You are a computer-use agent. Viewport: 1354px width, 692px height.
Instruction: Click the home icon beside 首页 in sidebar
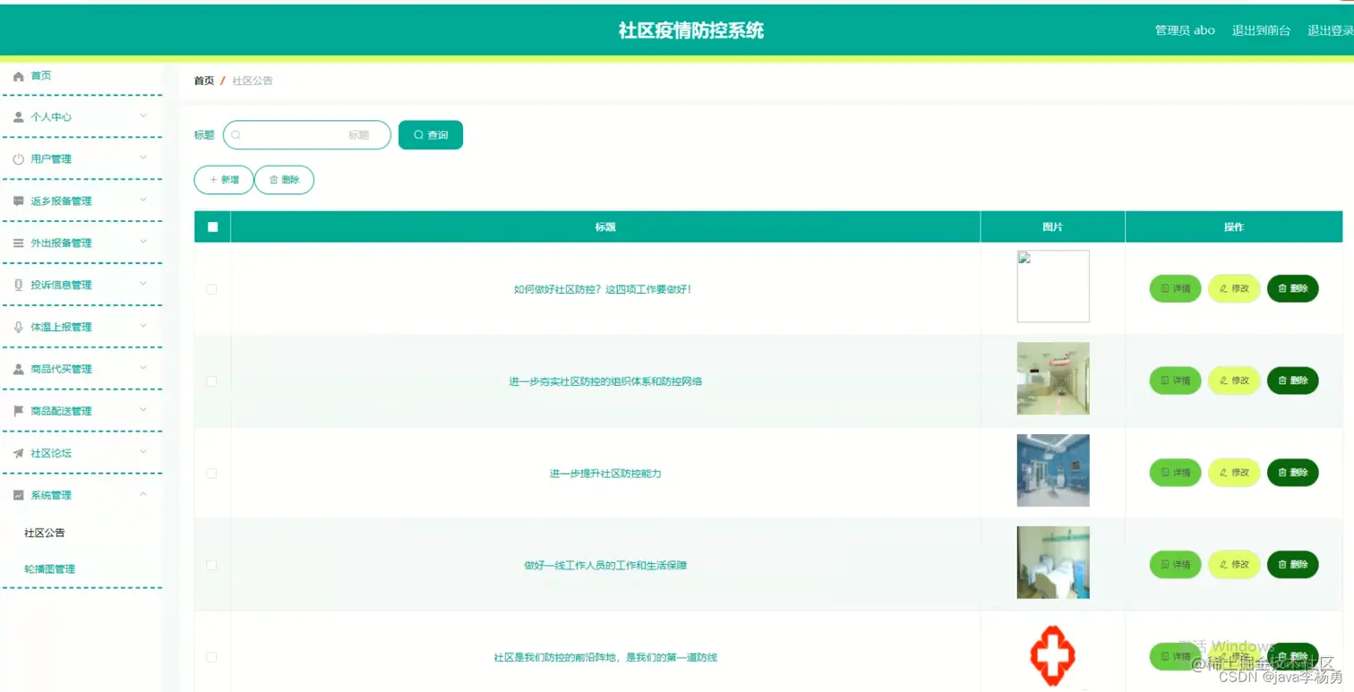click(x=19, y=76)
